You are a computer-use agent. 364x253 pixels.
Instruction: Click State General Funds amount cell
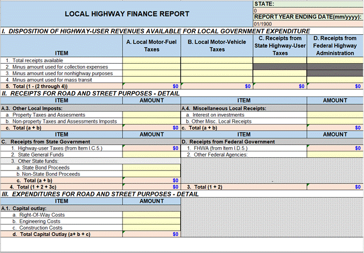[151, 154]
